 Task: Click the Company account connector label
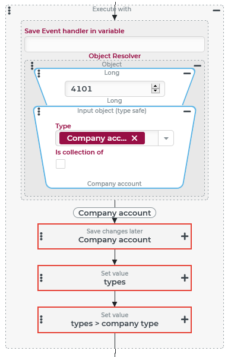tap(115, 213)
